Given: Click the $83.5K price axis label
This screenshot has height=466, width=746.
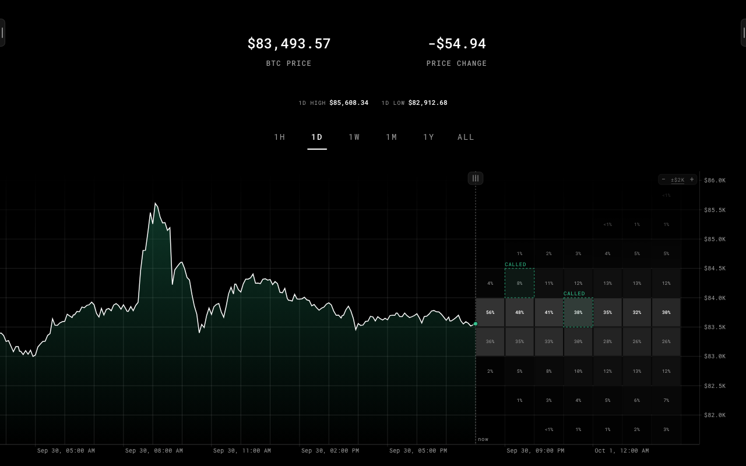Looking at the screenshot, I should (715, 327).
